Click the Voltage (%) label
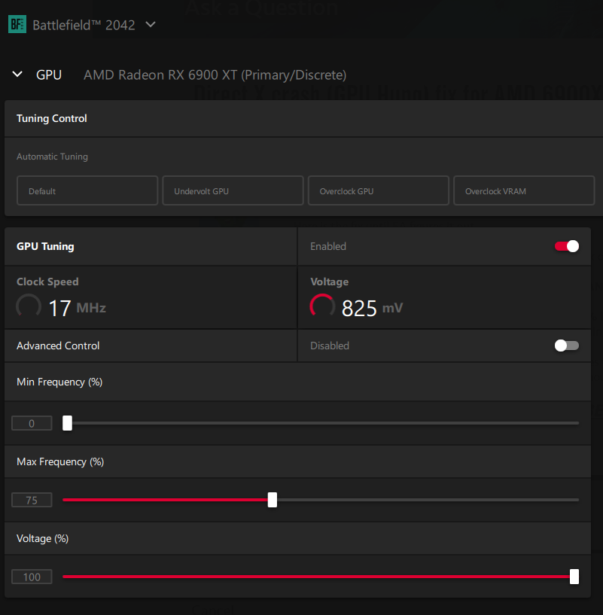The image size is (603, 615). click(42, 538)
